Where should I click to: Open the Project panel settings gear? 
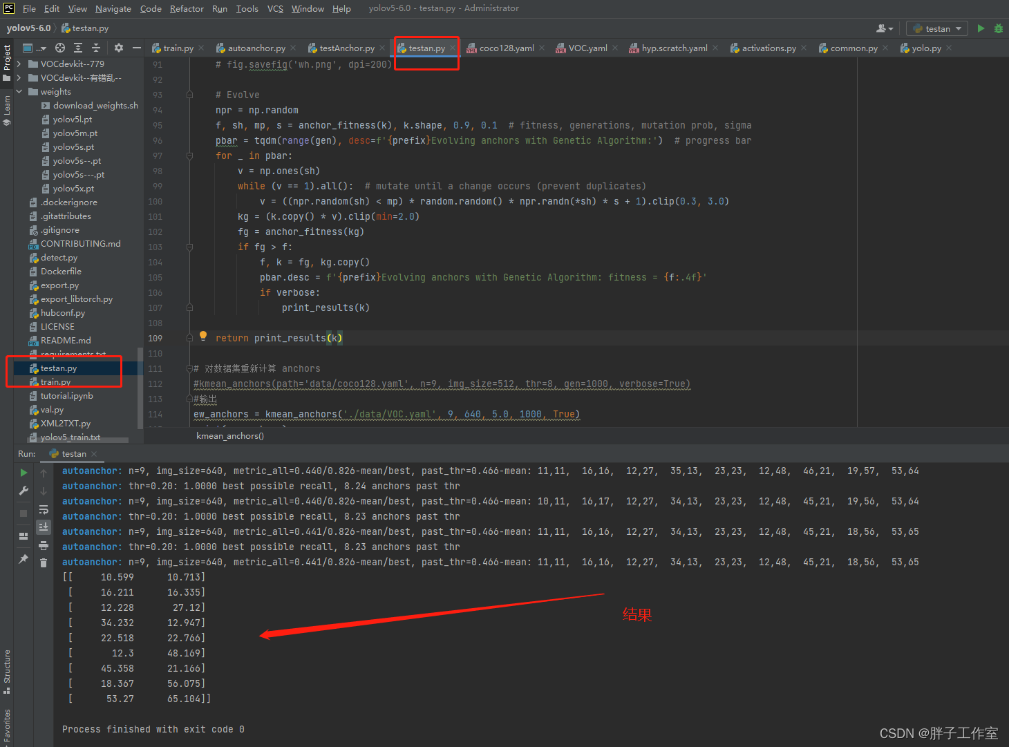click(119, 48)
